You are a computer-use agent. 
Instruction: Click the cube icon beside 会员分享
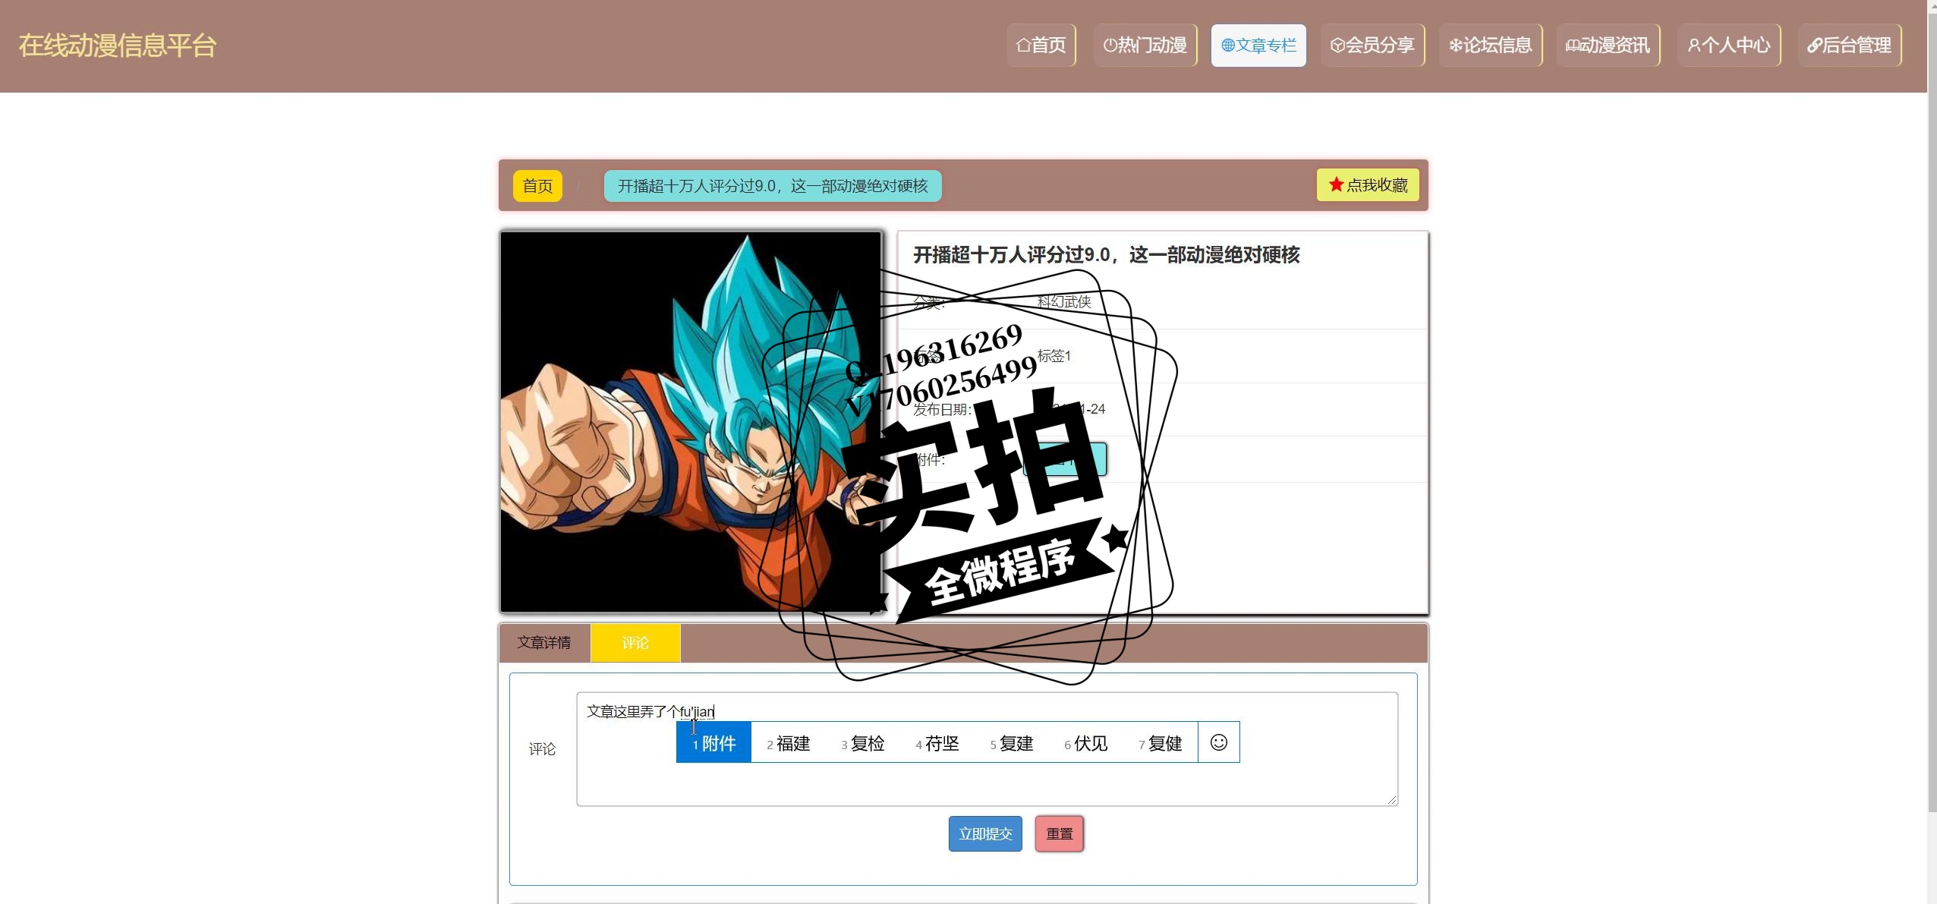(1337, 46)
